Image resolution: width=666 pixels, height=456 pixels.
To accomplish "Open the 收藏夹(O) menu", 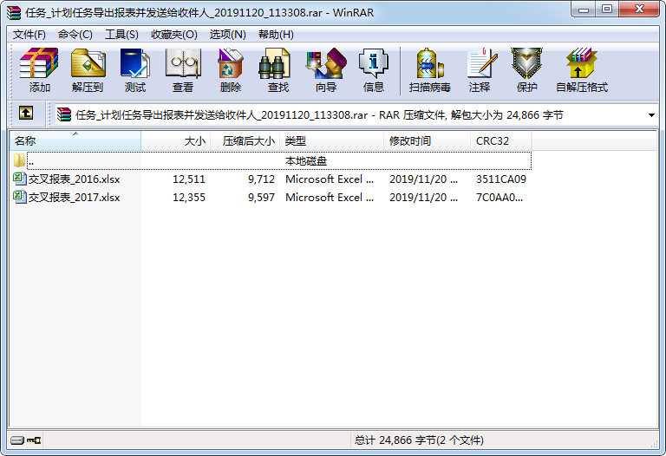I will [174, 35].
